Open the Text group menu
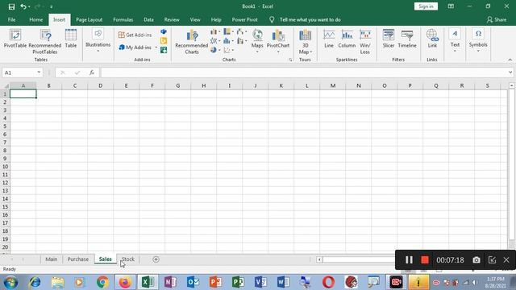The image size is (516, 290). coord(455,40)
